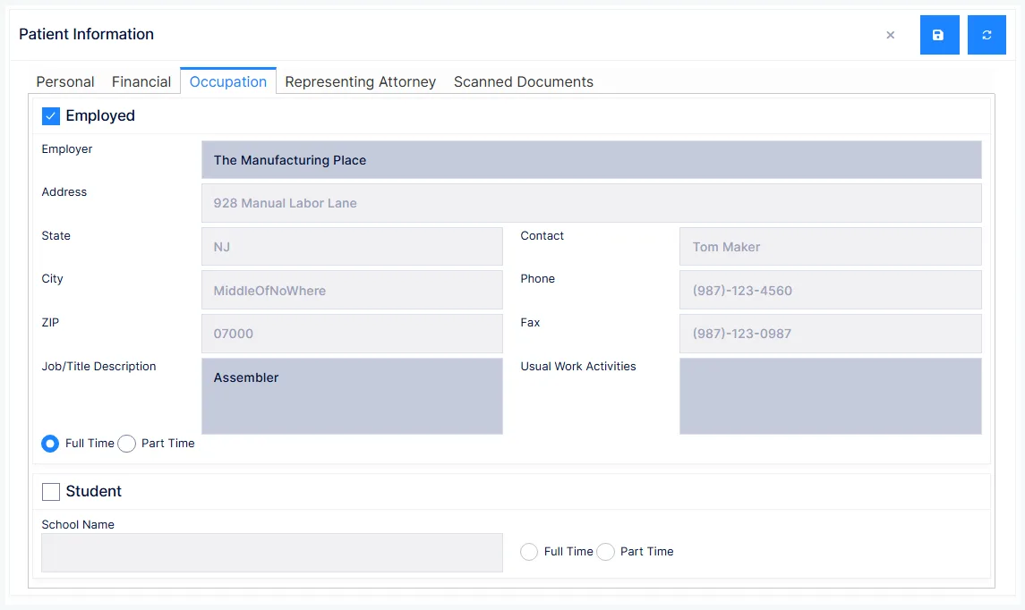The image size is (1025, 610).
Task: Uncheck the Employed checkbox
Action: [51, 116]
